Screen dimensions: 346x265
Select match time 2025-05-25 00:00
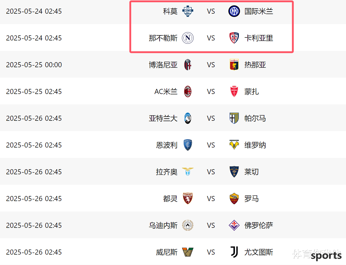tap(34, 65)
